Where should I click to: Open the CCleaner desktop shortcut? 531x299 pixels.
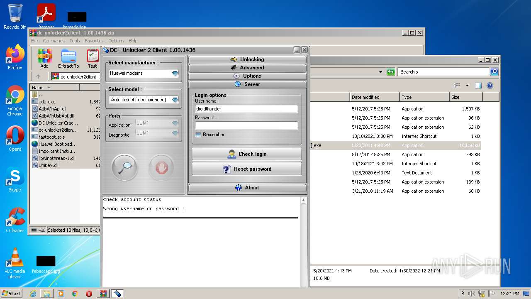(x=15, y=220)
